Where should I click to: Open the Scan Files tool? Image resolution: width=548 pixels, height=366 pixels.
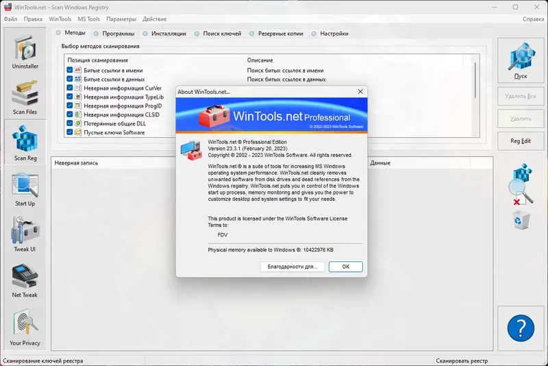click(25, 97)
